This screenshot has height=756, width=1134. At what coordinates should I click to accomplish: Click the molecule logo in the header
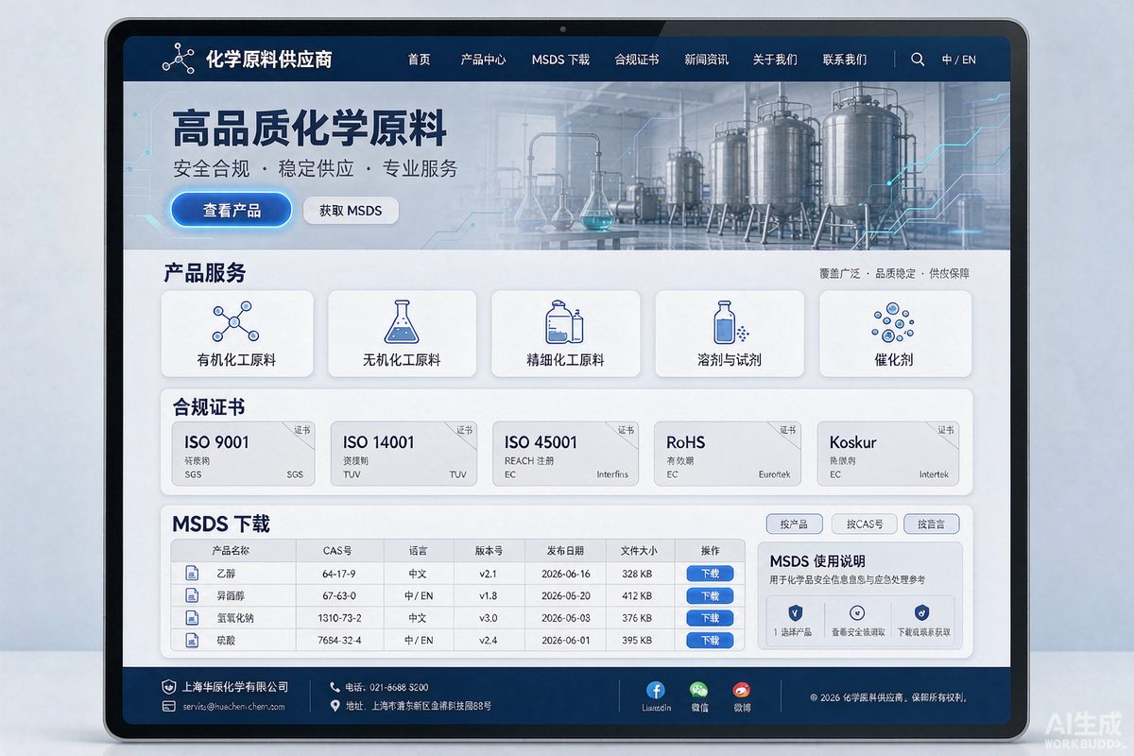click(x=178, y=59)
